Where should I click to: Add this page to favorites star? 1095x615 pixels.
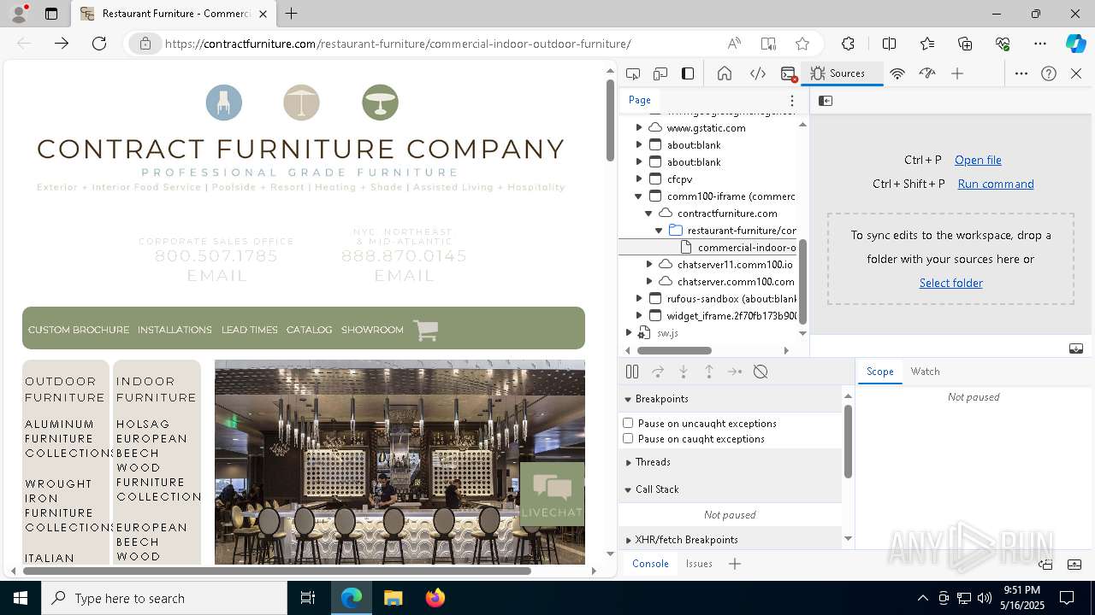pos(802,44)
